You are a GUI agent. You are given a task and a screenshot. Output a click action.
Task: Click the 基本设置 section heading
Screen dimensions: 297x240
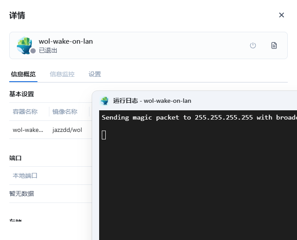[x=22, y=94]
